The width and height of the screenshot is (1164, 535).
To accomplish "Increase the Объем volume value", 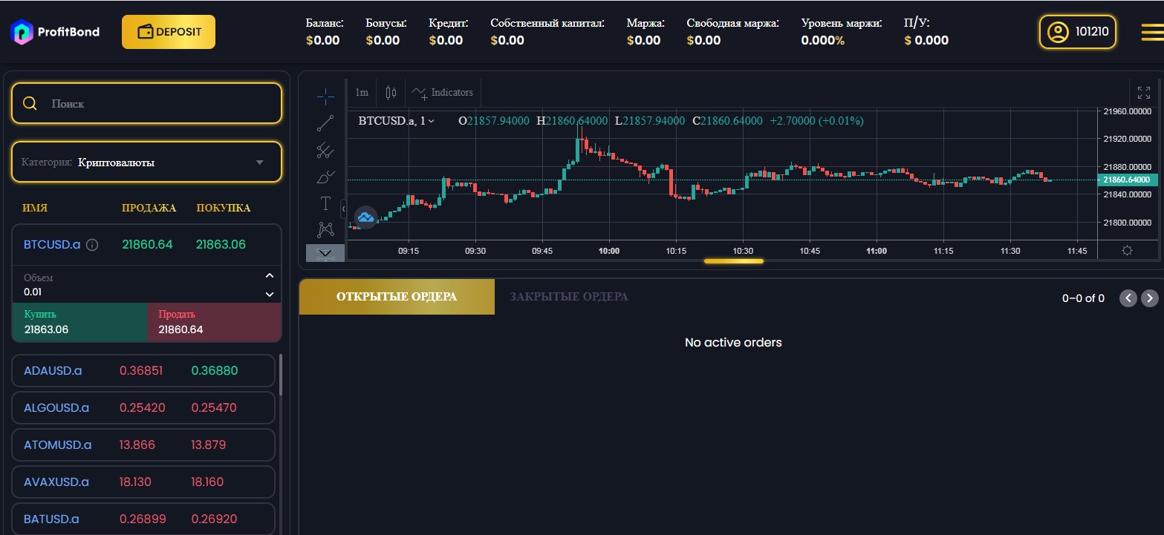I will pyautogui.click(x=270, y=276).
